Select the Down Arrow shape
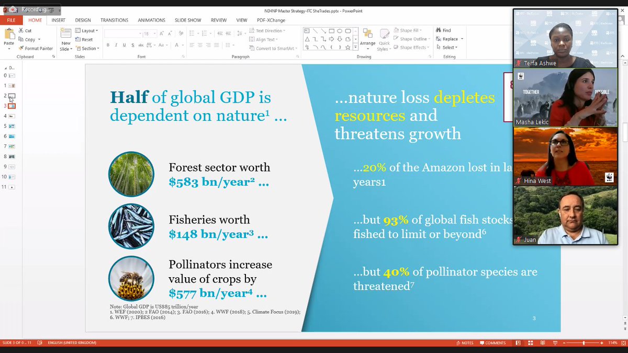 click(340, 39)
